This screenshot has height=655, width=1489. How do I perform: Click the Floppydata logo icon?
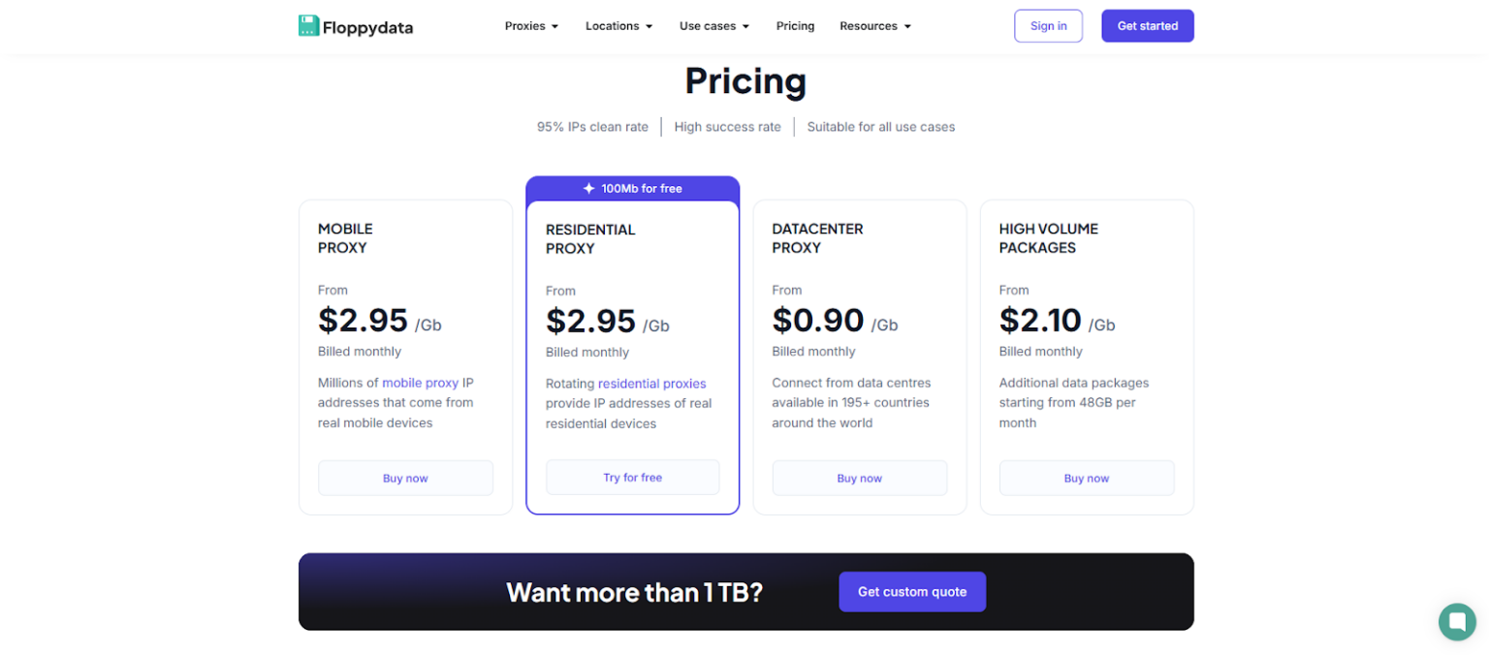[x=307, y=25]
